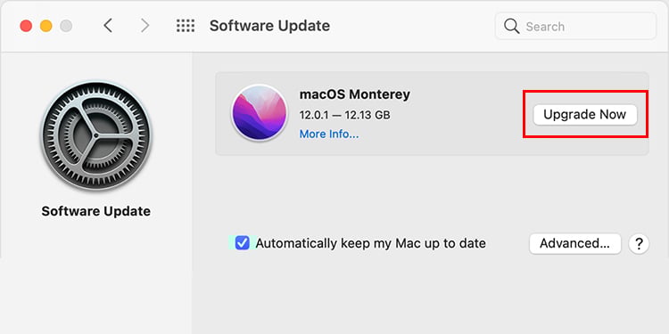Click the macOS Monterey heading text
Image resolution: width=669 pixels, height=334 pixels.
[354, 94]
